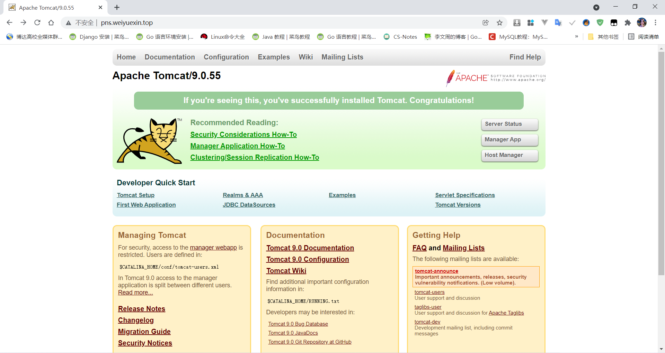Open the MySQL教程 bookmark
Viewport: 665px width, 353px height.
coord(518,37)
